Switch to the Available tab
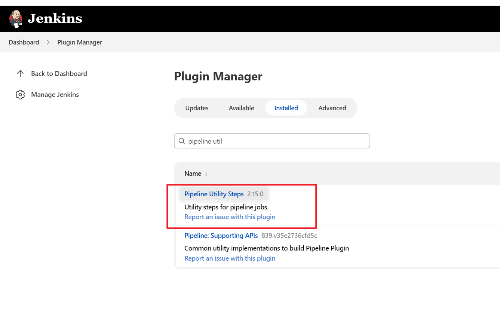Screen dimensions: 500x310 242,108
